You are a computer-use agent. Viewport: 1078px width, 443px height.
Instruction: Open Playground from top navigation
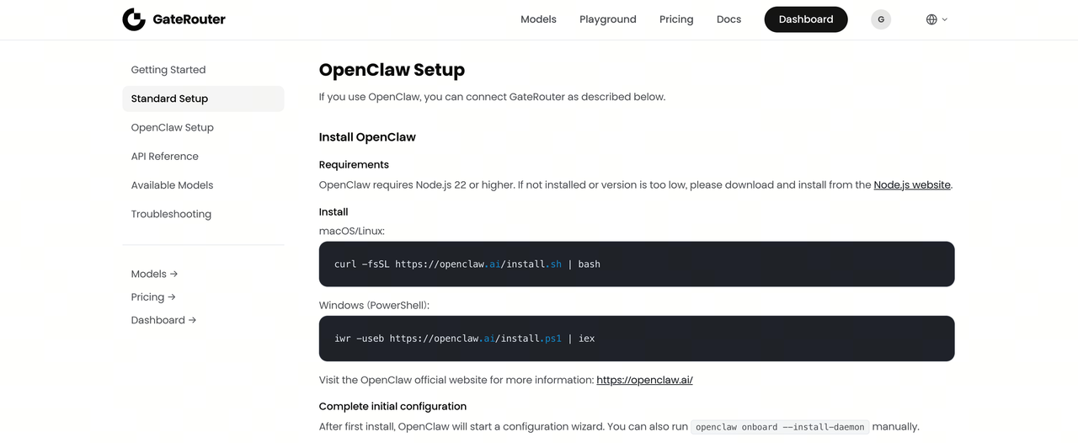(607, 19)
